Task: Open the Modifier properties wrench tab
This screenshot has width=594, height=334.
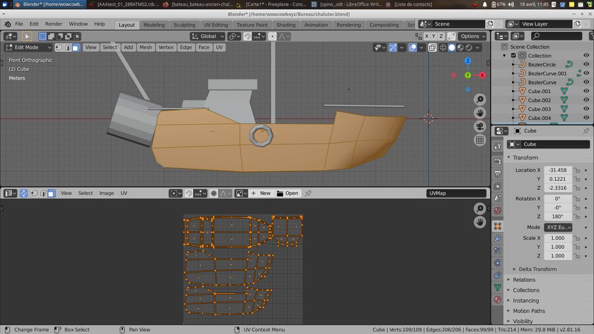Action: click(x=497, y=238)
